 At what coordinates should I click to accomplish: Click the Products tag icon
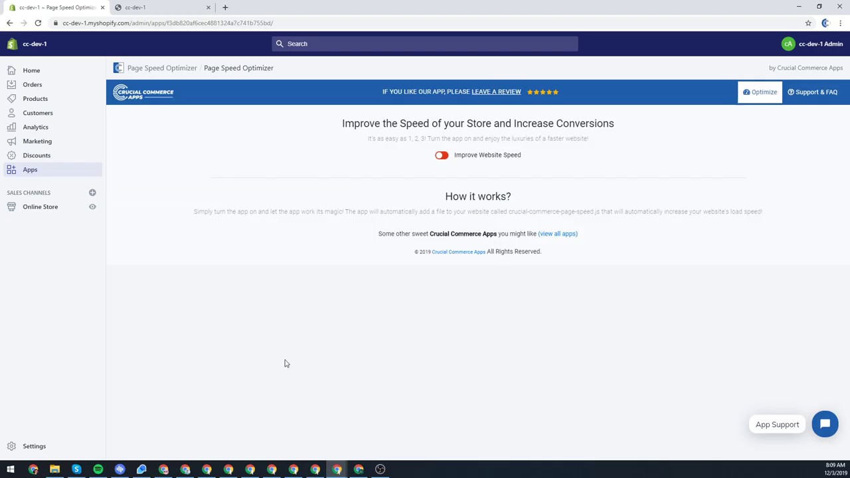[11, 99]
